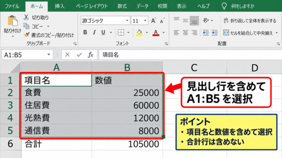Cancel entry with formula bar X

tap(67, 54)
